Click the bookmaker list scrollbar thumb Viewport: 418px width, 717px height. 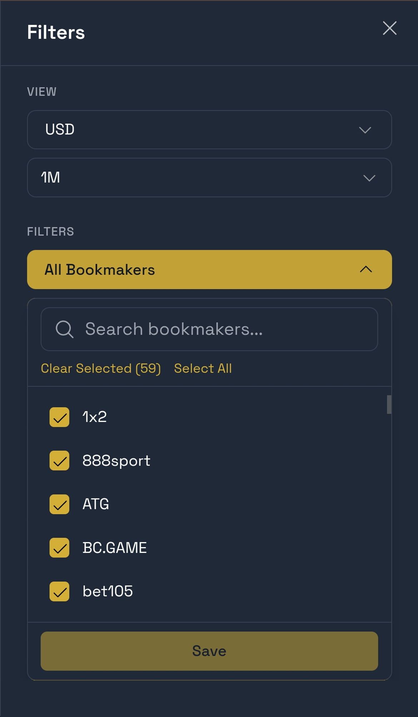click(389, 404)
